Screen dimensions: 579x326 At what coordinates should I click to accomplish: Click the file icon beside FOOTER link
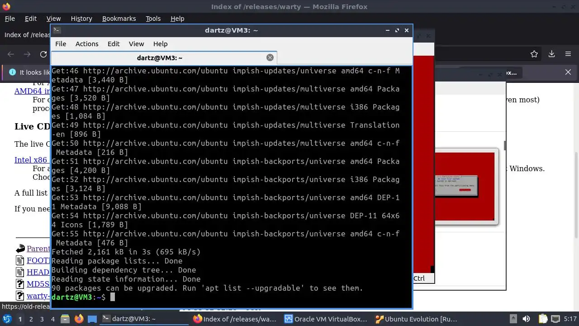tap(20, 260)
